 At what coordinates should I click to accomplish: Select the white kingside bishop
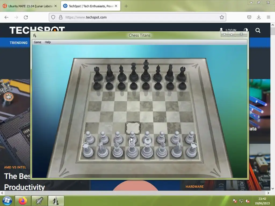pyautogui.click(x=162, y=150)
